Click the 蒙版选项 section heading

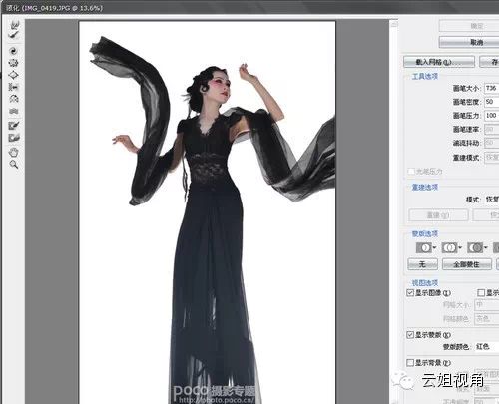click(425, 233)
